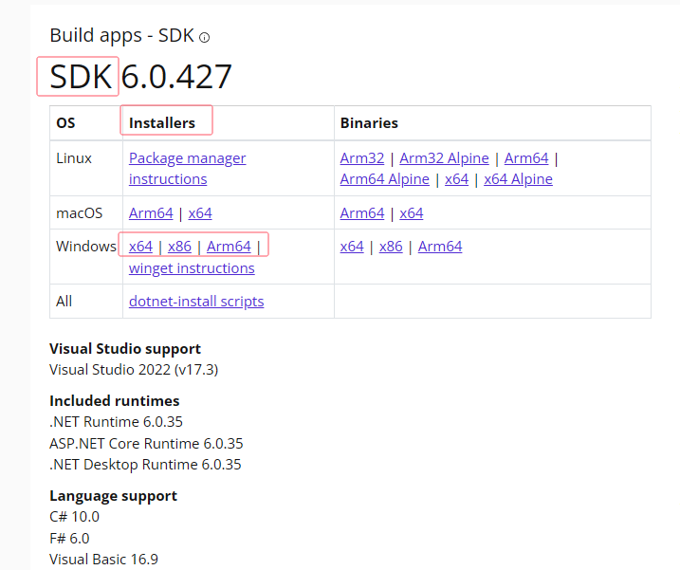Click the info icon beside Build apps - SDK
Image resolution: width=680 pixels, height=570 pixels.
coord(204,38)
